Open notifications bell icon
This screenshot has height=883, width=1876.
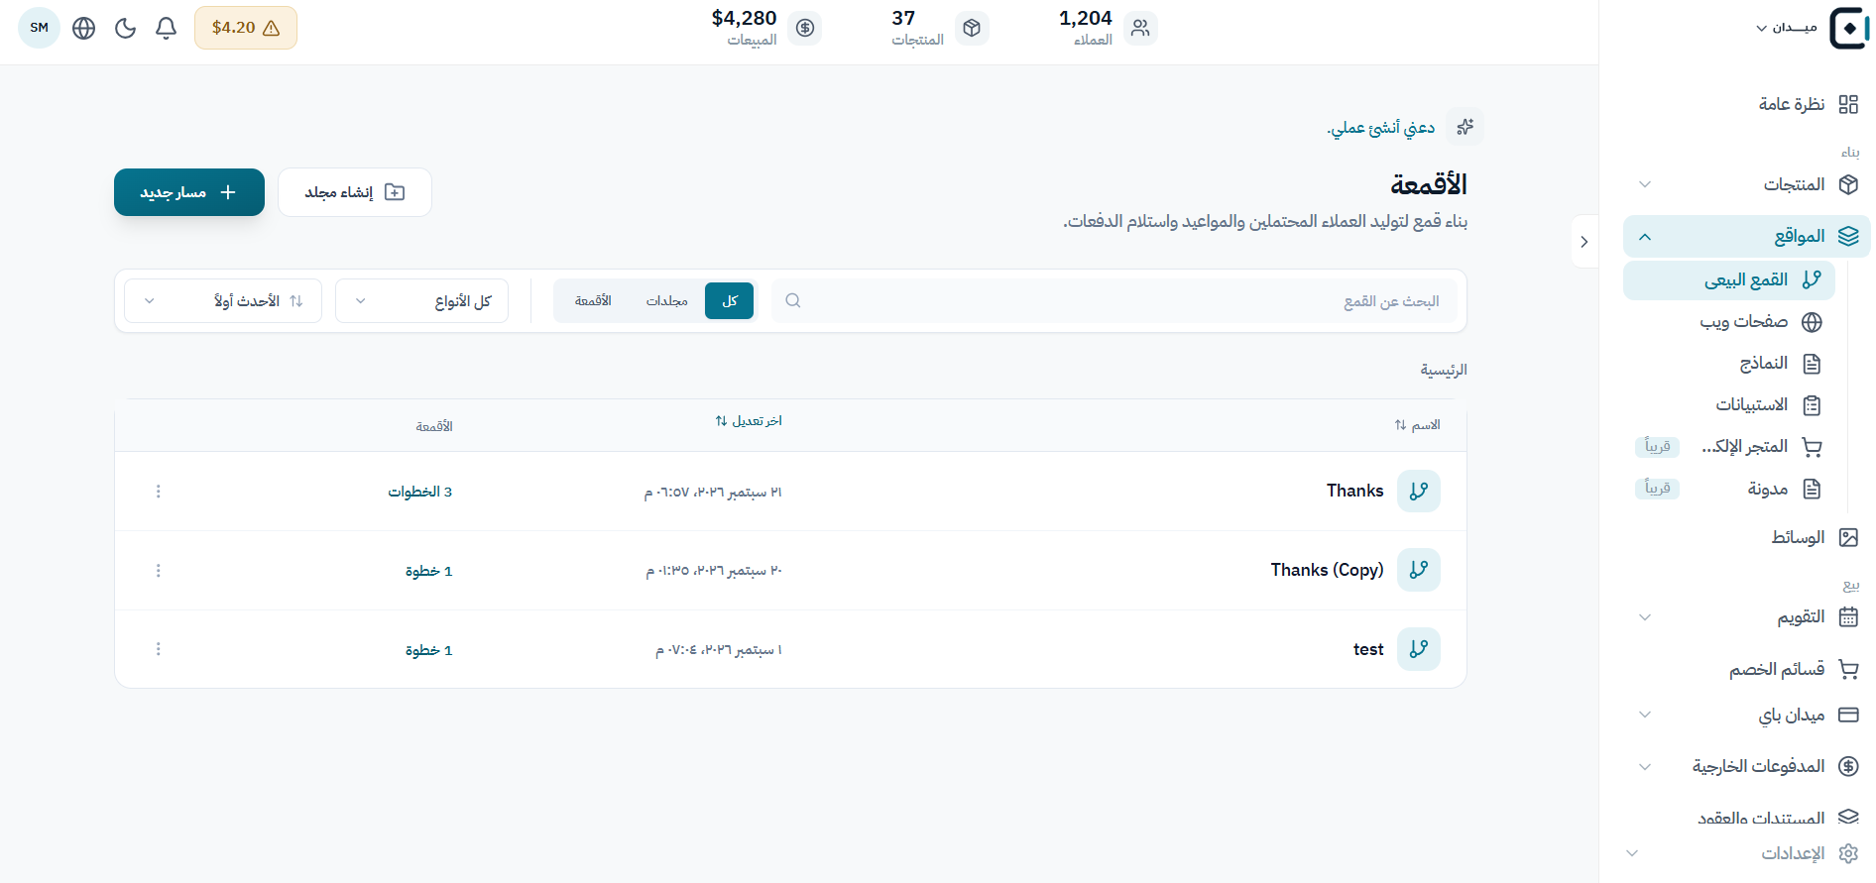tap(166, 28)
